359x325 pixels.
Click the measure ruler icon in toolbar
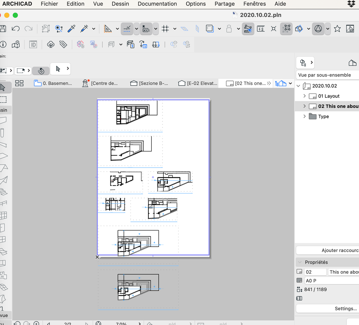pos(261,29)
